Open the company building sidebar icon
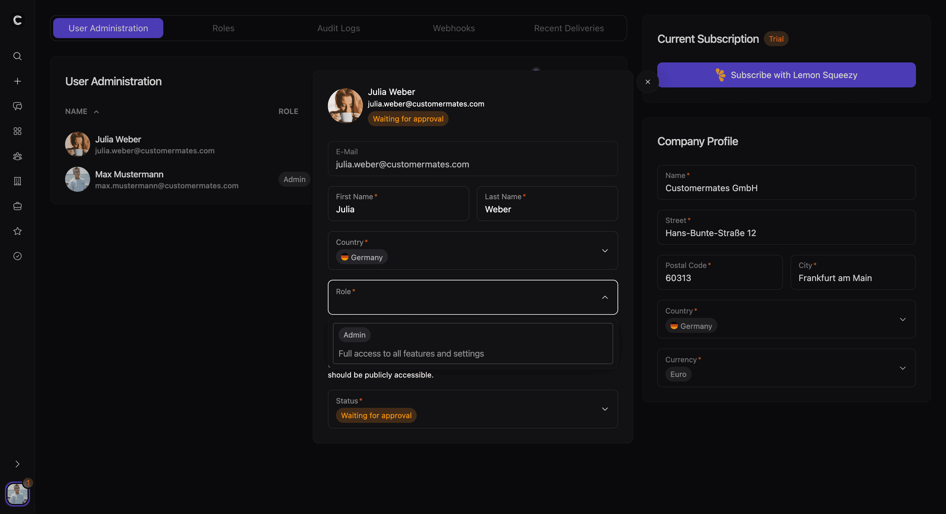Viewport: 946px width, 514px height. [x=17, y=181]
